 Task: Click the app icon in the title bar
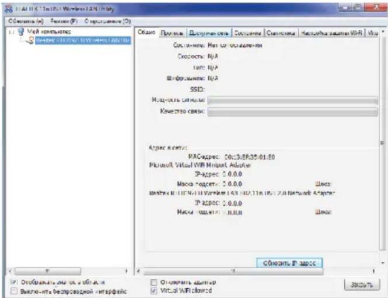9,9
